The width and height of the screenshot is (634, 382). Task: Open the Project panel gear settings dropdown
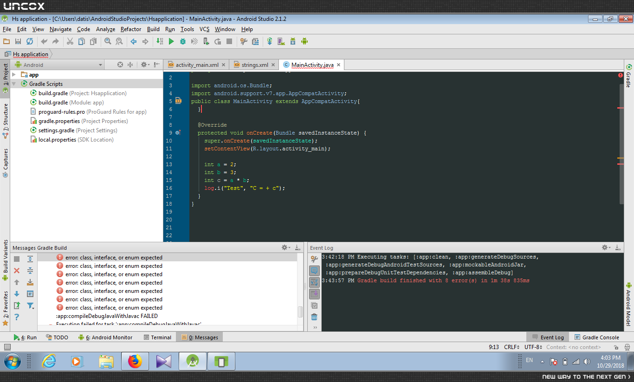coord(145,65)
